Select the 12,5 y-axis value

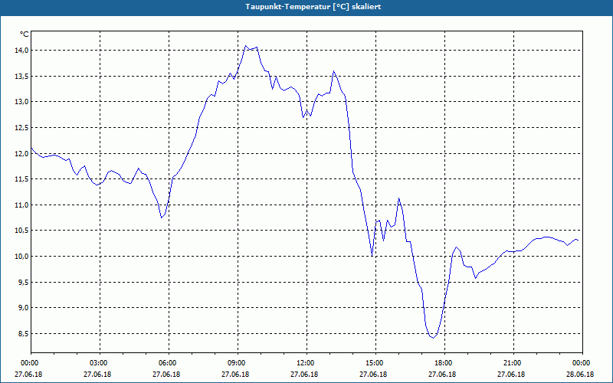pyautogui.click(x=21, y=127)
